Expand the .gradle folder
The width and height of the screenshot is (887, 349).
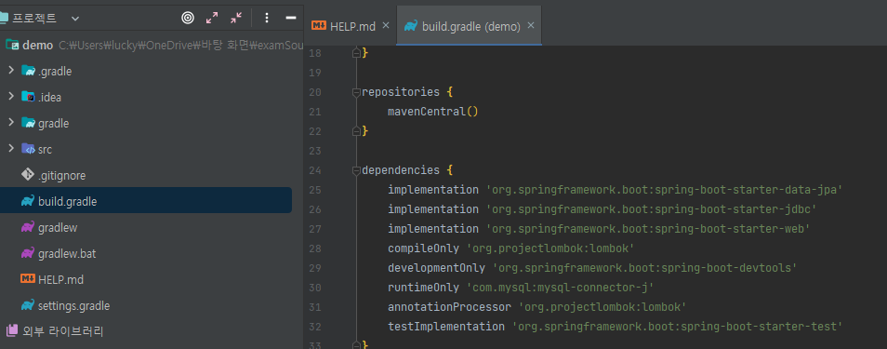(x=11, y=71)
